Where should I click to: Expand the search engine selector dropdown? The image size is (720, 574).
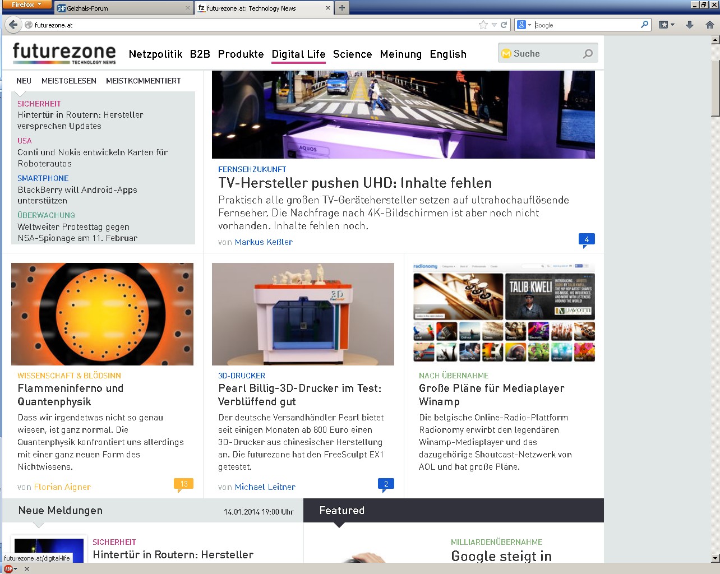coord(524,25)
